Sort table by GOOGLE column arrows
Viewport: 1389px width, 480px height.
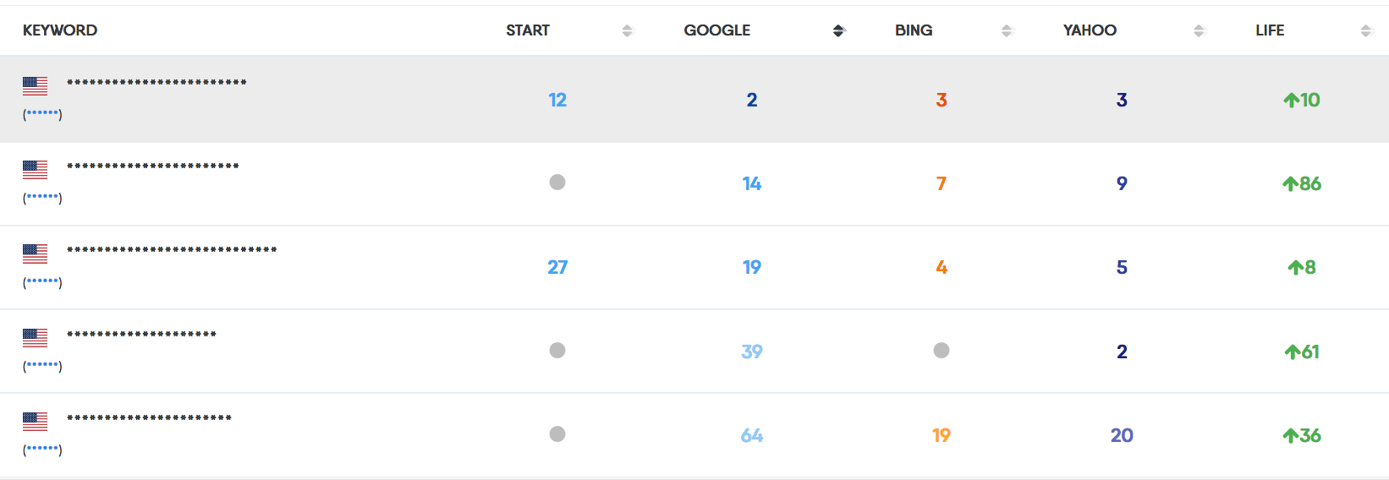pos(838,30)
